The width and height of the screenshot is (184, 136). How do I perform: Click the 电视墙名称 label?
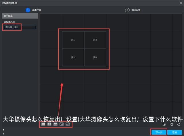coord(9,22)
